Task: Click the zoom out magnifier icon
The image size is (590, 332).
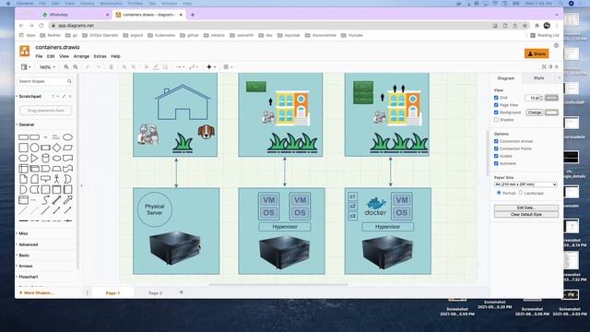Action: click(76, 67)
